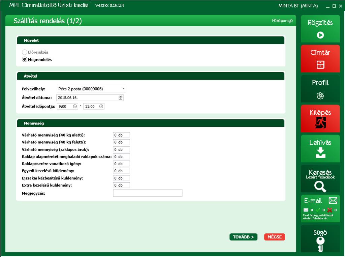Click Egyedi kezelésű küldemény field
The image size is (345, 257).
click(121, 171)
